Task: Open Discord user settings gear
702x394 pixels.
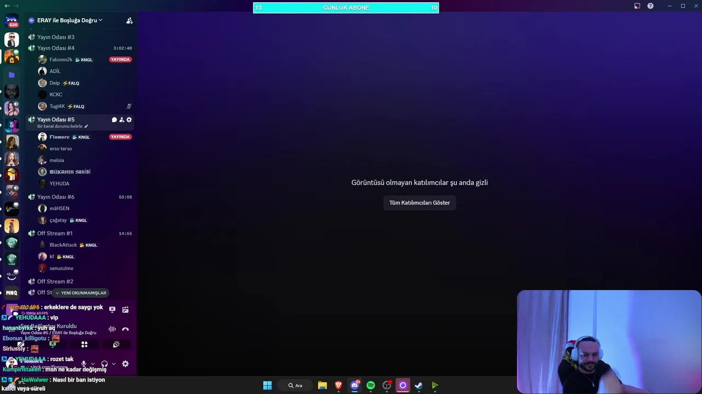Action: pyautogui.click(x=126, y=364)
